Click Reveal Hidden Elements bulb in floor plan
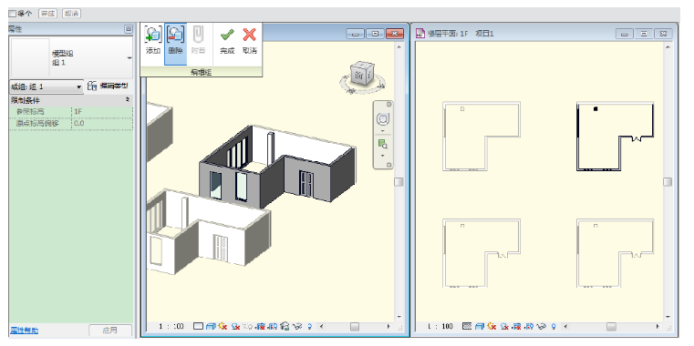This screenshot has width=694, height=346. [x=554, y=327]
